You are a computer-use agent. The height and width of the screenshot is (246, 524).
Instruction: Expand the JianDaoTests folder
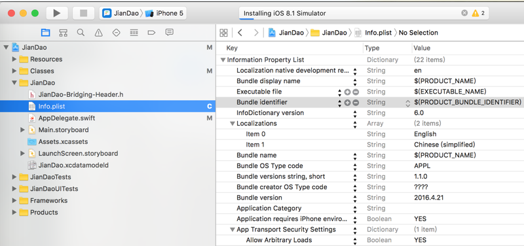[14, 177]
